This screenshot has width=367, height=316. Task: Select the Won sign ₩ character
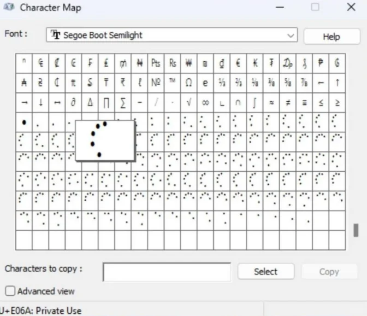click(189, 63)
